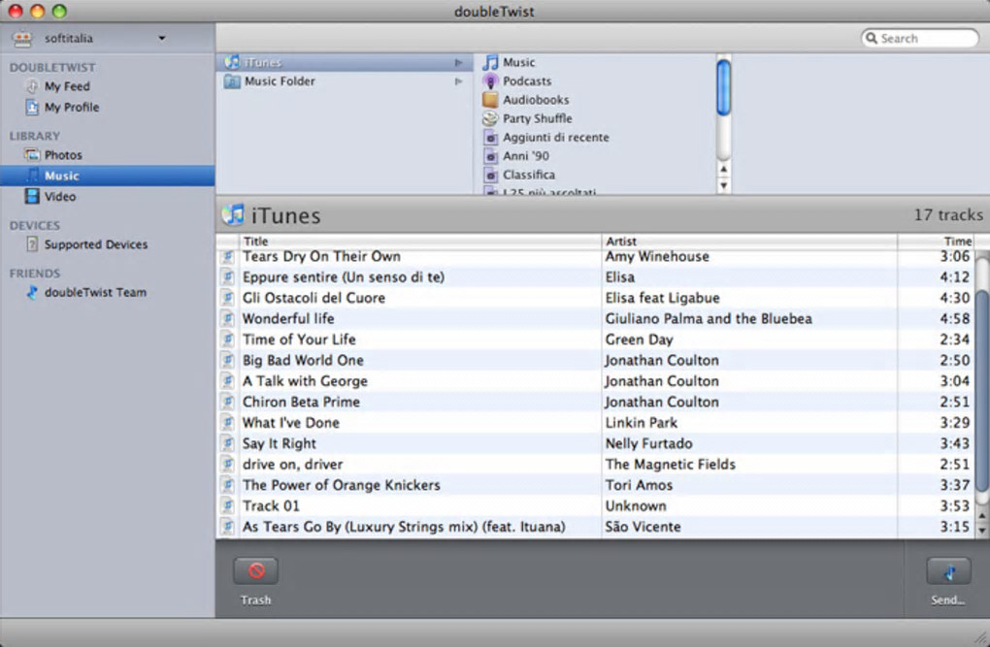Select Music in the Library sidebar
Screen dimensions: 990x647
click(108, 176)
